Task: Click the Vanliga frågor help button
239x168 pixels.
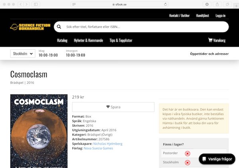Action: [x=217, y=159]
